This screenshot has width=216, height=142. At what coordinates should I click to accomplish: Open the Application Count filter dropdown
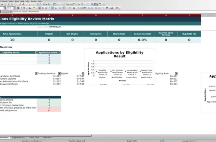point(59,52)
